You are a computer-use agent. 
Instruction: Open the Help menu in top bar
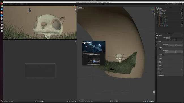pos(14,4)
